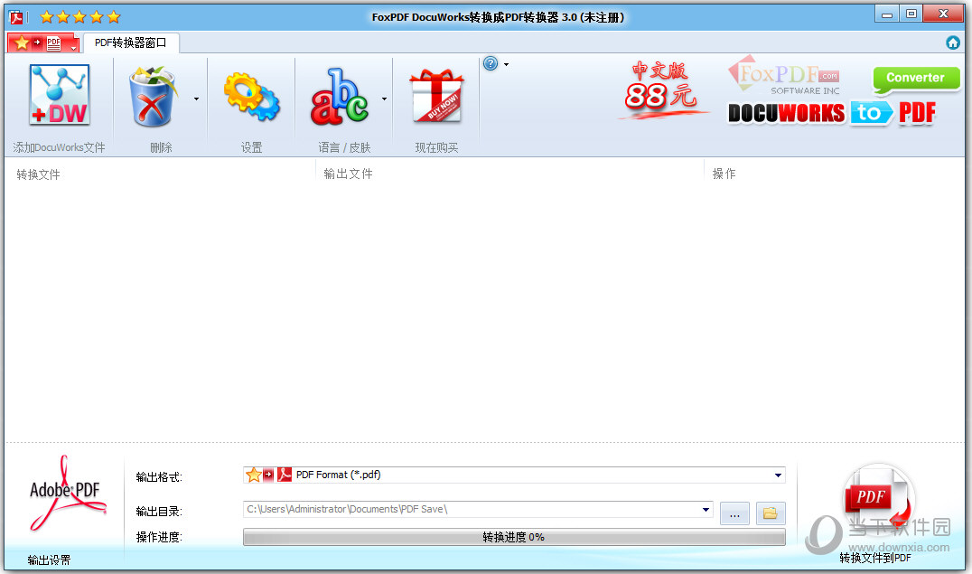Image resolution: width=972 pixels, height=574 pixels.
Task: Open the delete options dropdown arrow
Action: tap(197, 99)
